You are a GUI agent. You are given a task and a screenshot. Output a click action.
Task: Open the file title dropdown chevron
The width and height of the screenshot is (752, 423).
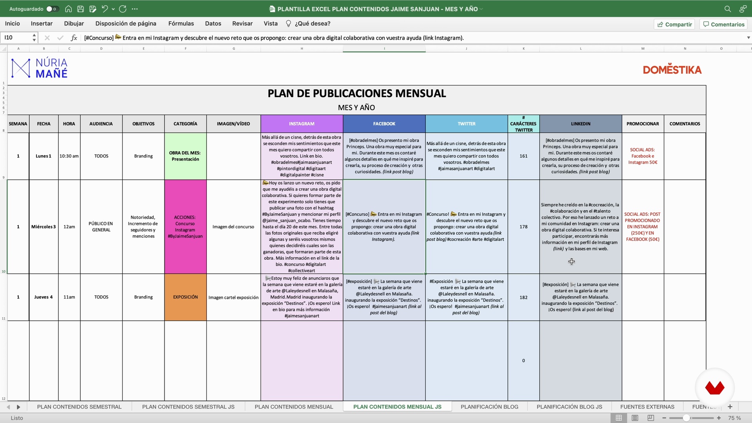pyautogui.click(x=481, y=9)
